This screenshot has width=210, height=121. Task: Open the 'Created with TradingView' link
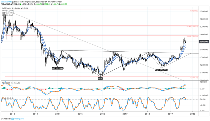[12, 119]
